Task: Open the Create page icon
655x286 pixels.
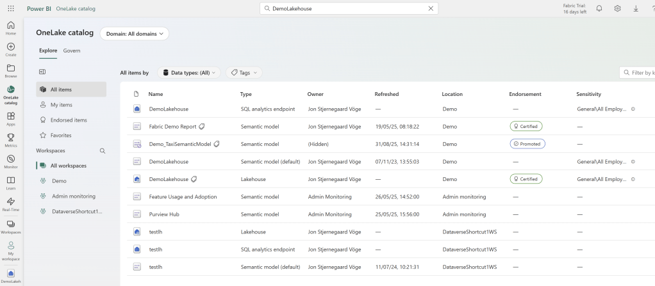Action: [x=10, y=49]
